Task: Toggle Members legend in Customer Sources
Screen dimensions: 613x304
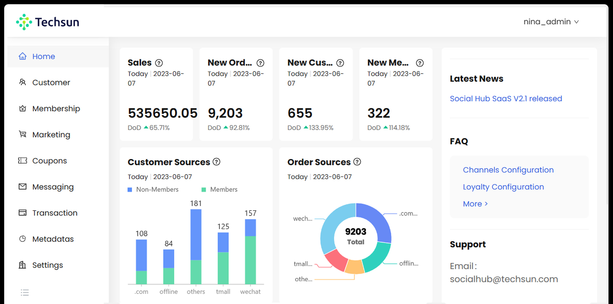Action: [219, 190]
